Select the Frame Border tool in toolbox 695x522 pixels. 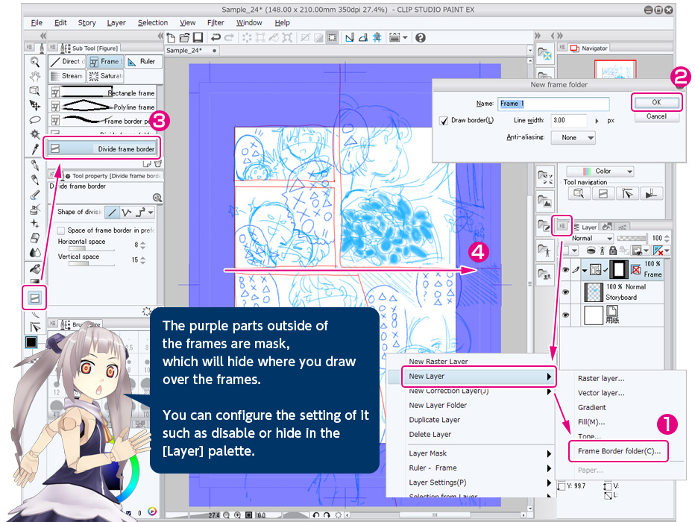pos(34,298)
